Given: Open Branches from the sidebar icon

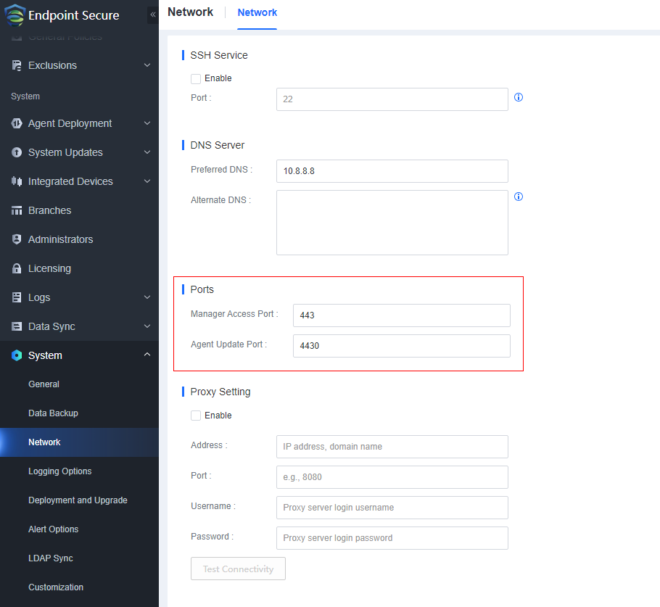Looking at the screenshot, I should click(17, 210).
